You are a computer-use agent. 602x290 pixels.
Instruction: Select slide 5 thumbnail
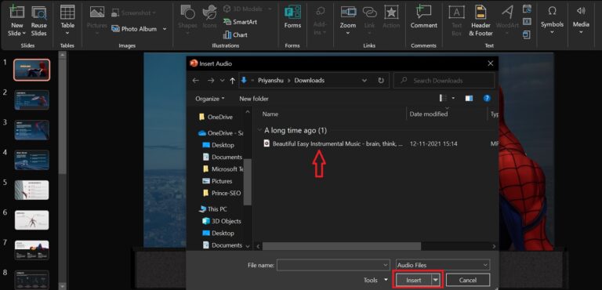click(32, 190)
